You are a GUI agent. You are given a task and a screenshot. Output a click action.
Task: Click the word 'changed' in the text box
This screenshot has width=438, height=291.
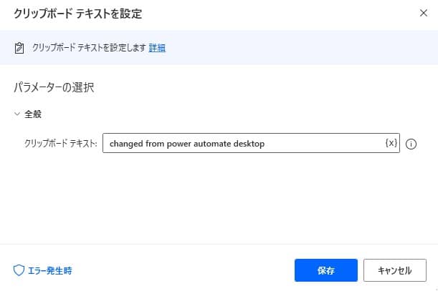pyautogui.click(x=126, y=144)
